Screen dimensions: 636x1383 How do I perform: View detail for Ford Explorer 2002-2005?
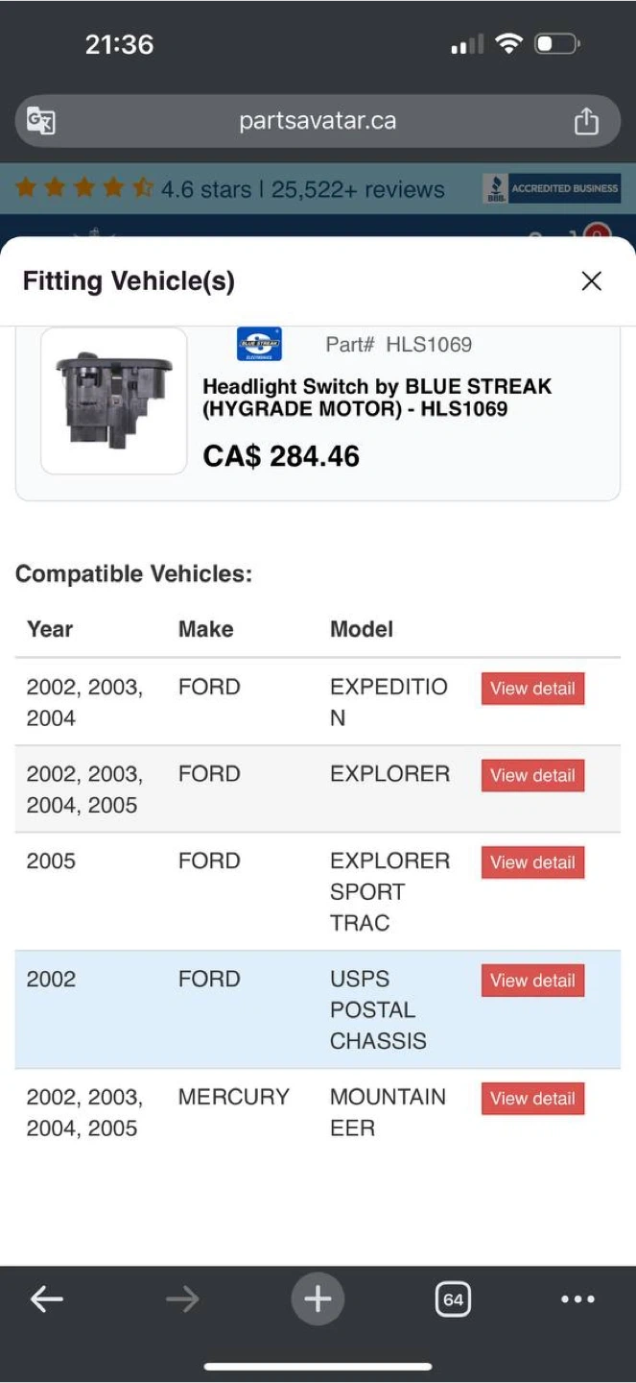532,775
